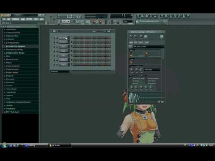Toggle the HIP_Kick channel select LED
Image resolution: width=215 pixels, height=161 pixels.
[71, 38]
